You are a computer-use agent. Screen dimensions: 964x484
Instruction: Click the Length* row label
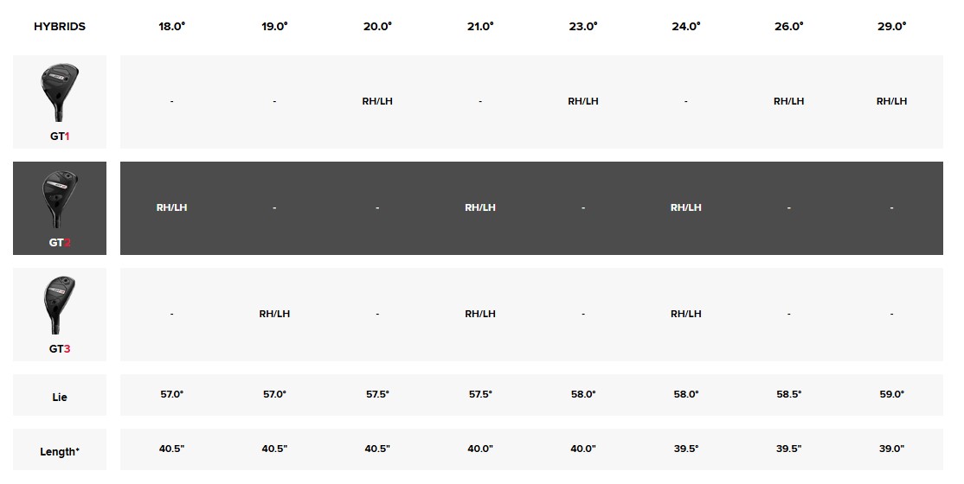(60, 451)
